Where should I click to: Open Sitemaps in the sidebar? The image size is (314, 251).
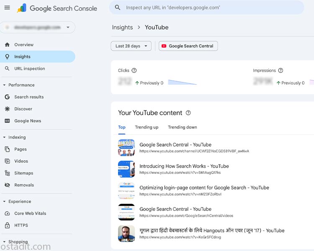click(x=37, y=173)
